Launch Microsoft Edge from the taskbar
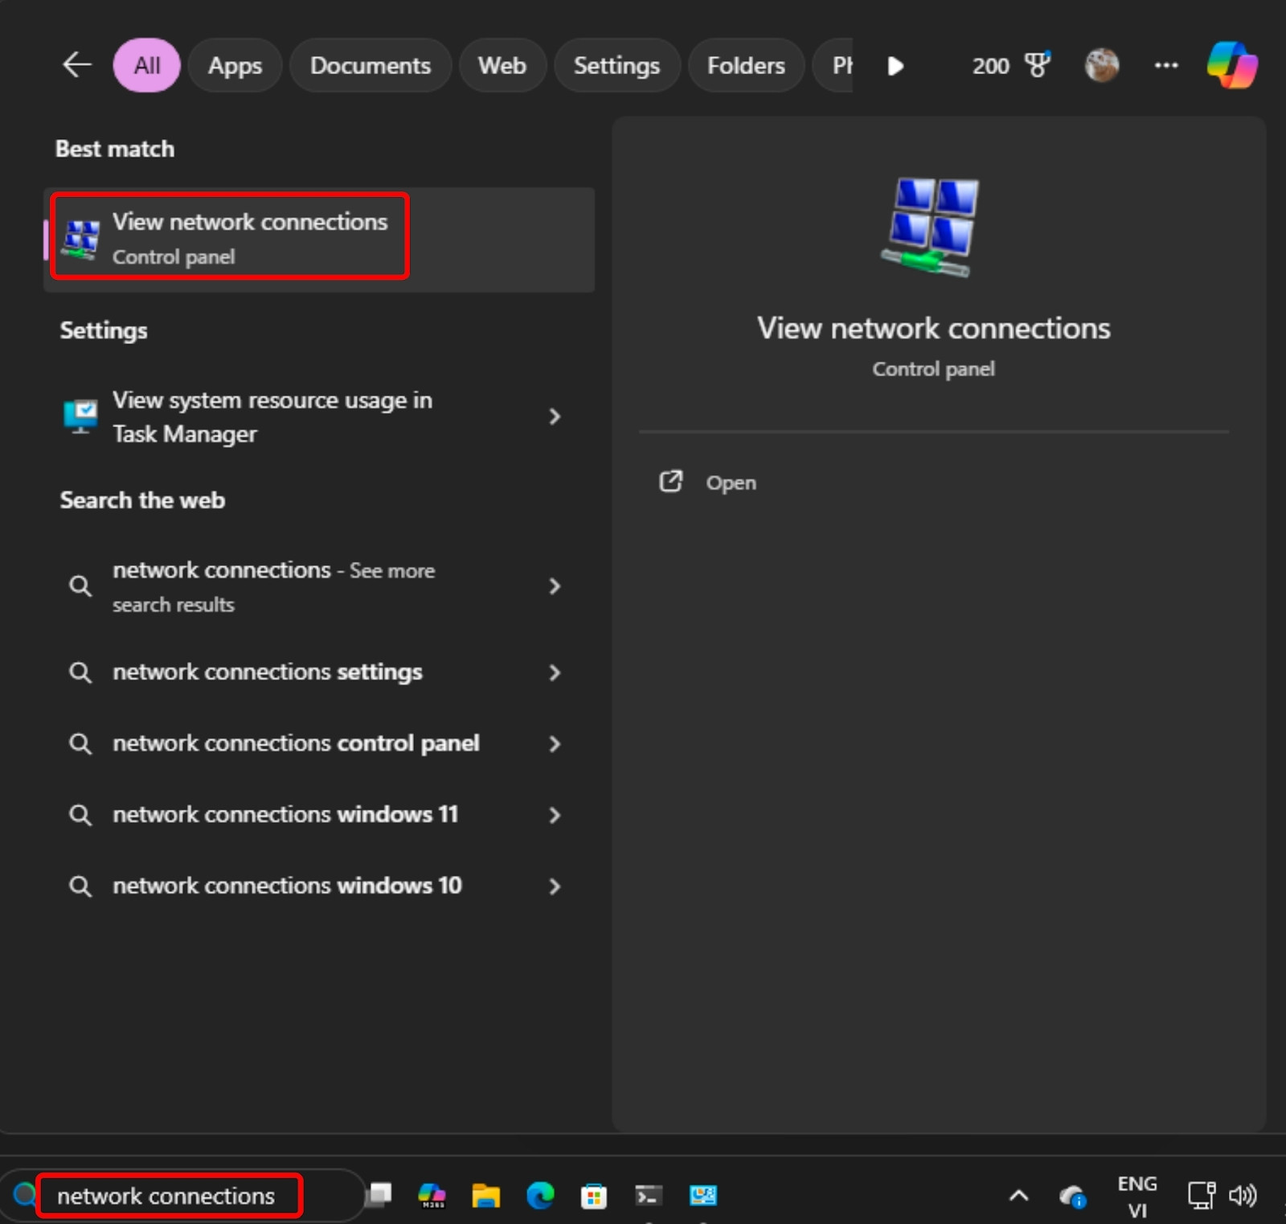This screenshot has width=1286, height=1224. [x=541, y=1196]
